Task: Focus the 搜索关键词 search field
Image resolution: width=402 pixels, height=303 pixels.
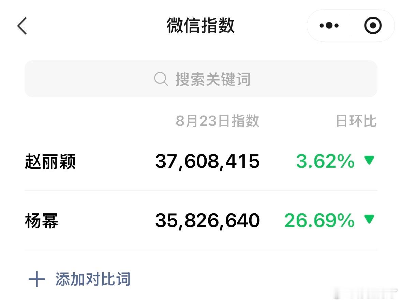Action: [x=201, y=79]
